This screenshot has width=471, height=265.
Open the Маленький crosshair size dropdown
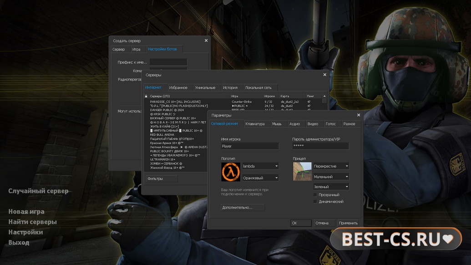[x=331, y=177]
